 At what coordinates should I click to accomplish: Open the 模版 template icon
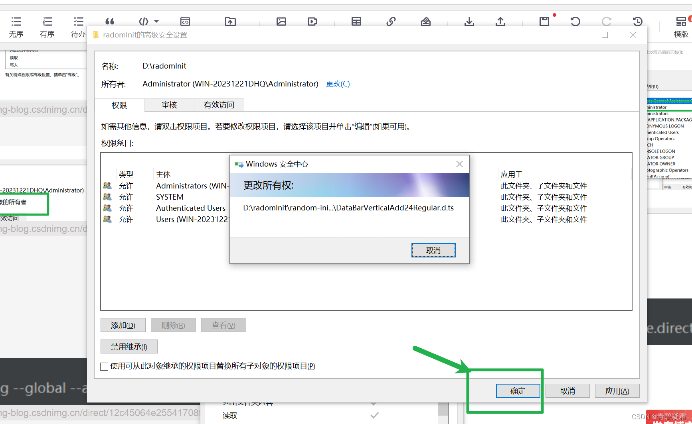(x=681, y=27)
